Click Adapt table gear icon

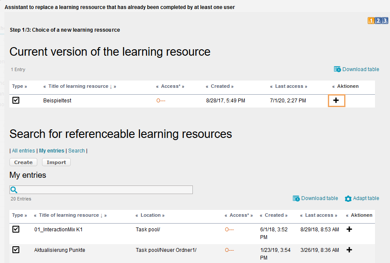pyautogui.click(x=348, y=199)
